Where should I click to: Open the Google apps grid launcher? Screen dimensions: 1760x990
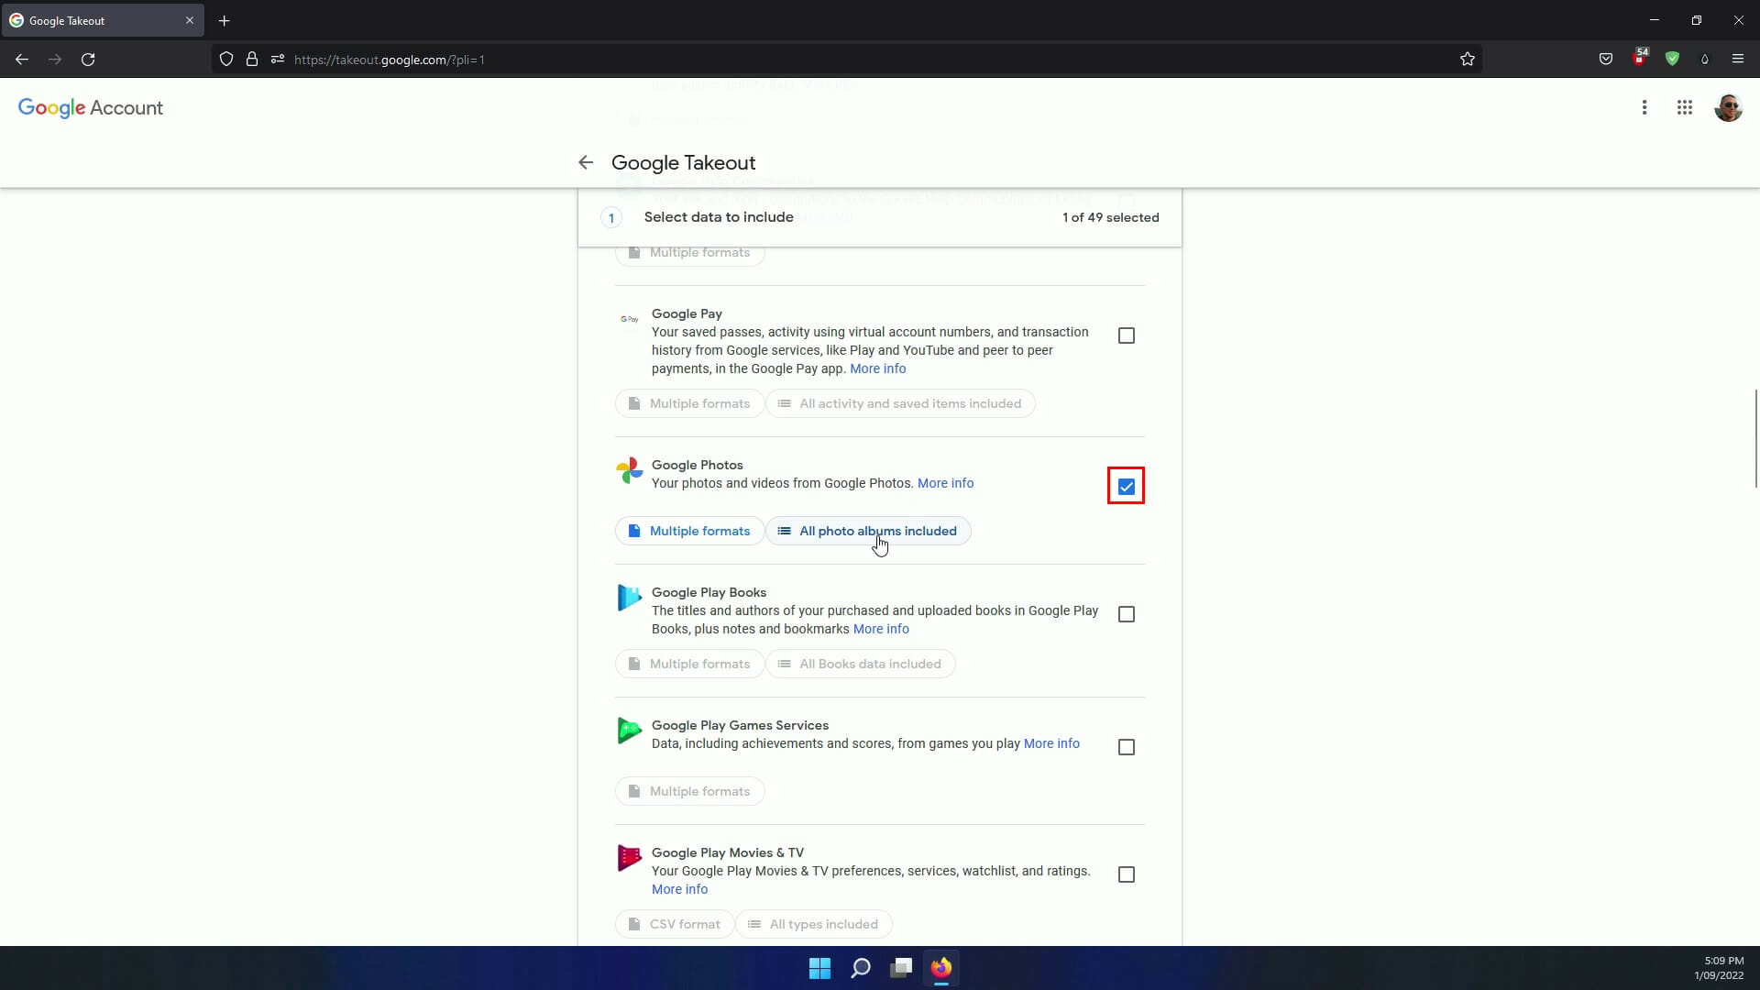(x=1685, y=107)
